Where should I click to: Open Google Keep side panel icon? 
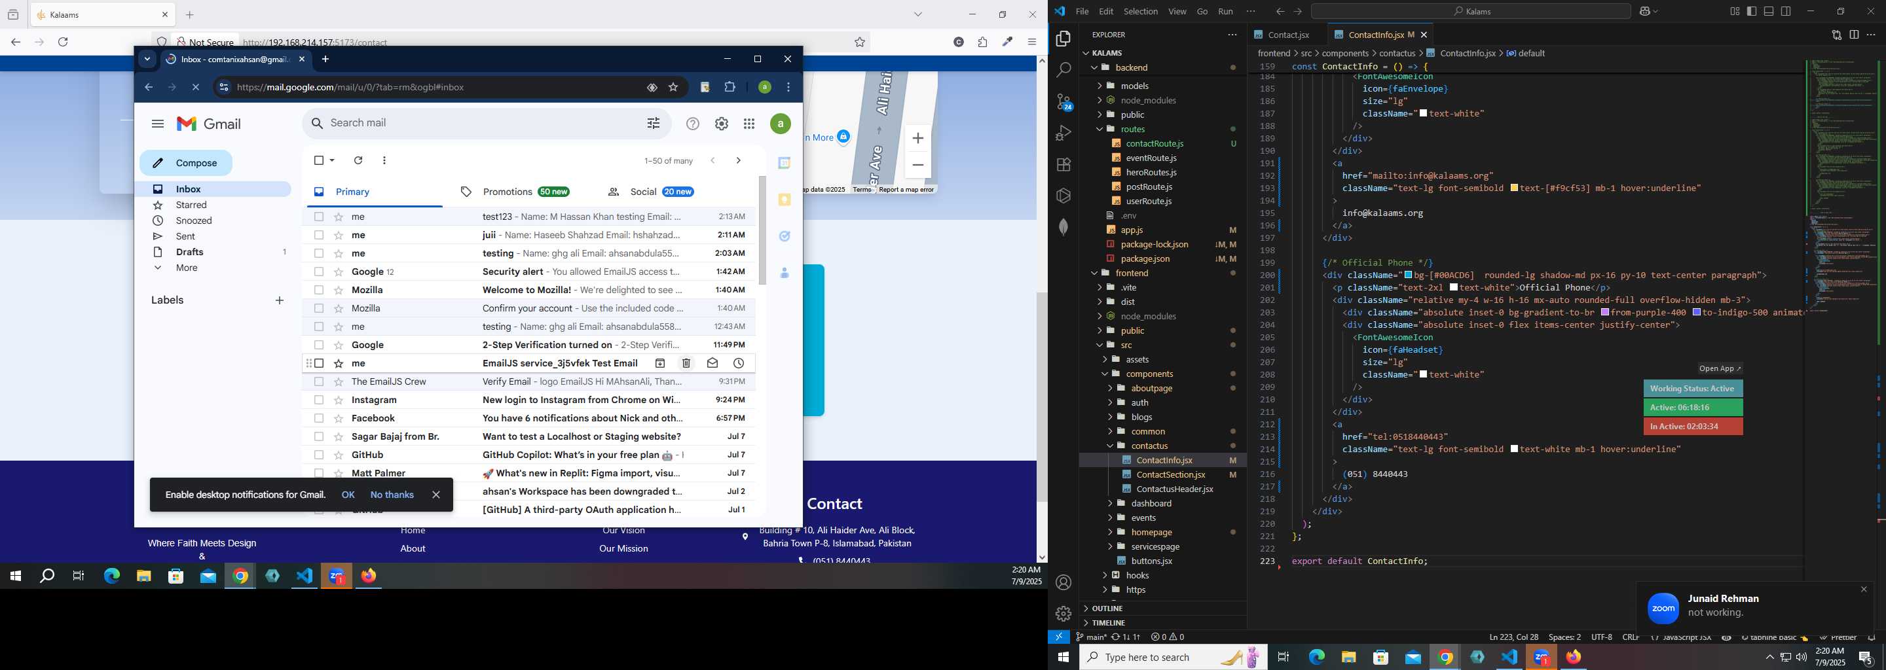coord(785,200)
